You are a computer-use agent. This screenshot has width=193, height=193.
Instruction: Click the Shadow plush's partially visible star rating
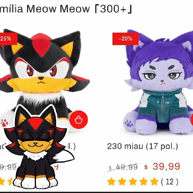(6, 181)
